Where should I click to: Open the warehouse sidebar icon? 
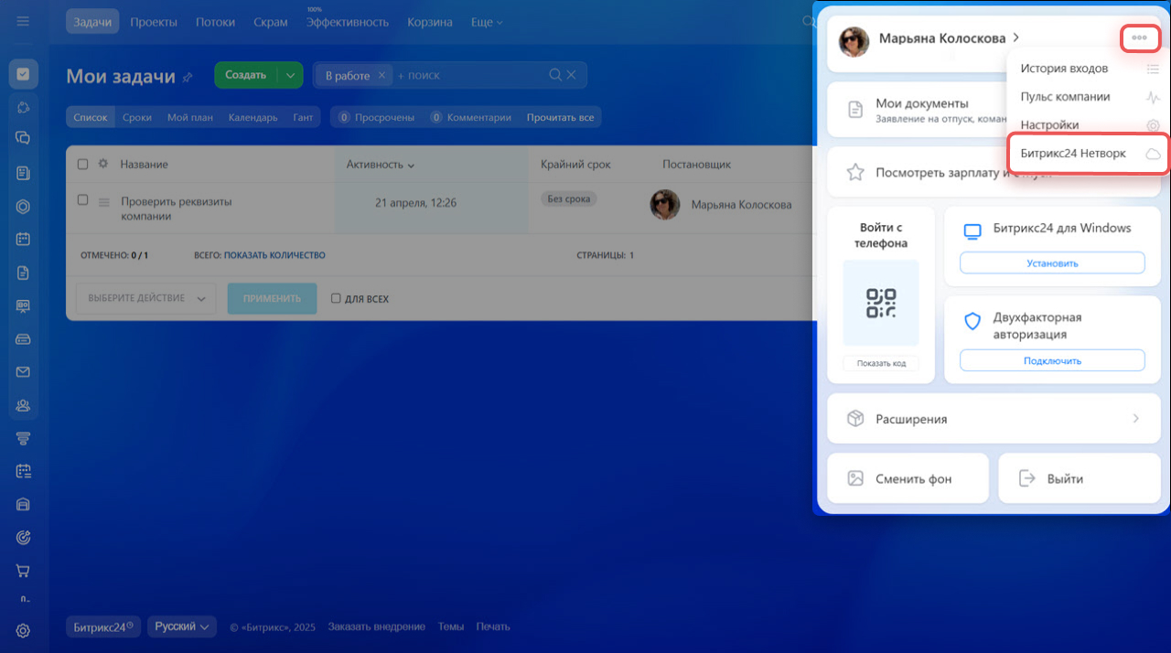24,505
